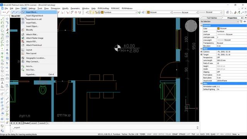
Task: Choose Insert Block from the Insert menu
Action: (x=39, y=12)
